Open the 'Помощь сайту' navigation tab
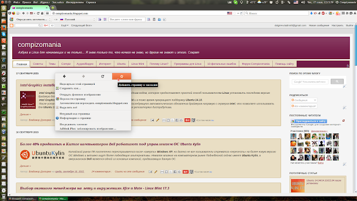The width and height of the screenshot is (357, 201). click(x=284, y=64)
